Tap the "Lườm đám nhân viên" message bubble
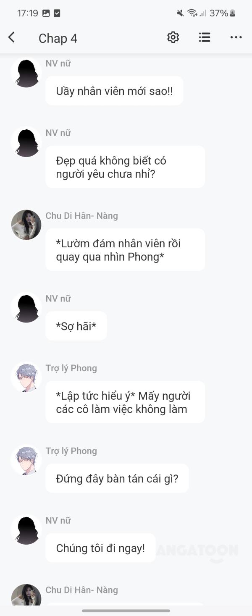Image resolution: width=252 pixels, height=616 pixels. 125,250
